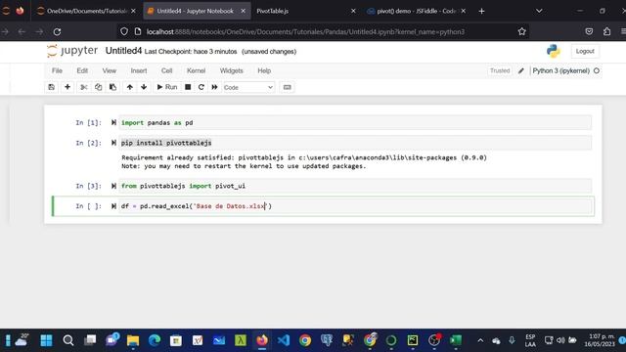Click into the pip install pivottablejs cell
626x352 pixels.
pos(355,143)
